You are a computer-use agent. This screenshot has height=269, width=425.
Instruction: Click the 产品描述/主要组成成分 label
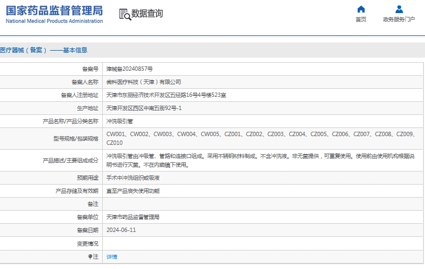pos(71,161)
